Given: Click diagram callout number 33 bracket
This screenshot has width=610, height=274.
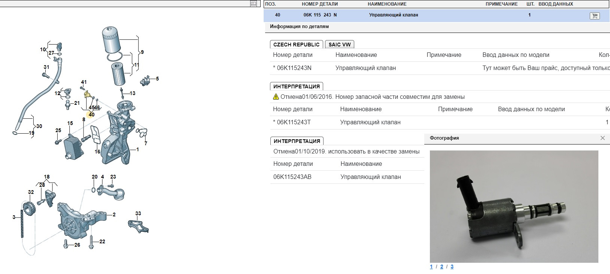Looking at the screenshot, I should tap(138, 214).
